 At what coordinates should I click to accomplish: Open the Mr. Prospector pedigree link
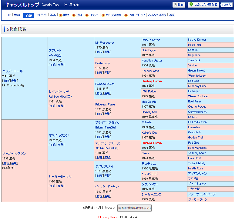tap(105, 43)
